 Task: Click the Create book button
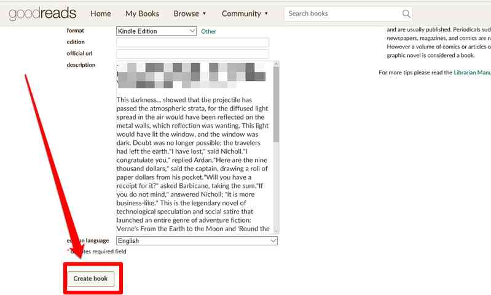point(90,278)
